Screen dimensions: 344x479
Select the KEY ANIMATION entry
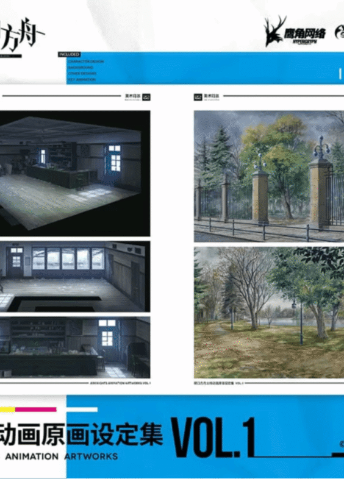(x=82, y=79)
